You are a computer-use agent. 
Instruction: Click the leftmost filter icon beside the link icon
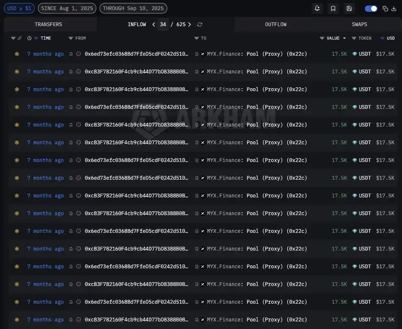[x=14, y=38]
